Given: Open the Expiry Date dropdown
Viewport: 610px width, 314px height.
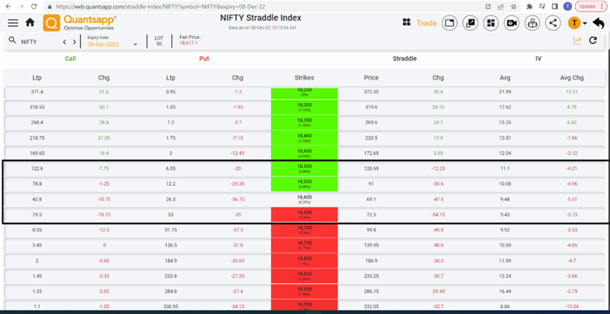Looking at the screenshot, I should tap(113, 42).
